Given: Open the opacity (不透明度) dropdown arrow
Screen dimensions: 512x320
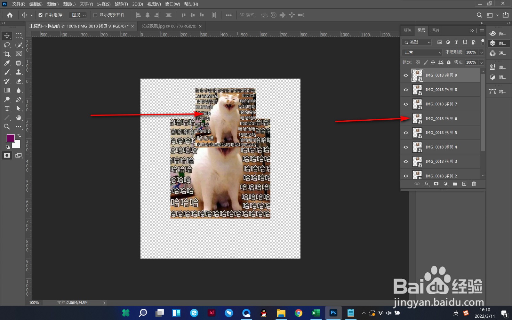Looking at the screenshot, I should click(481, 52).
